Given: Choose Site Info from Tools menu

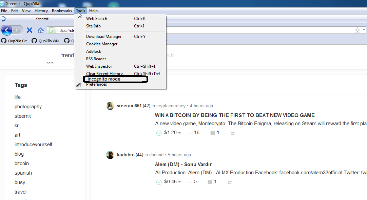Looking at the screenshot, I should pos(120,26).
